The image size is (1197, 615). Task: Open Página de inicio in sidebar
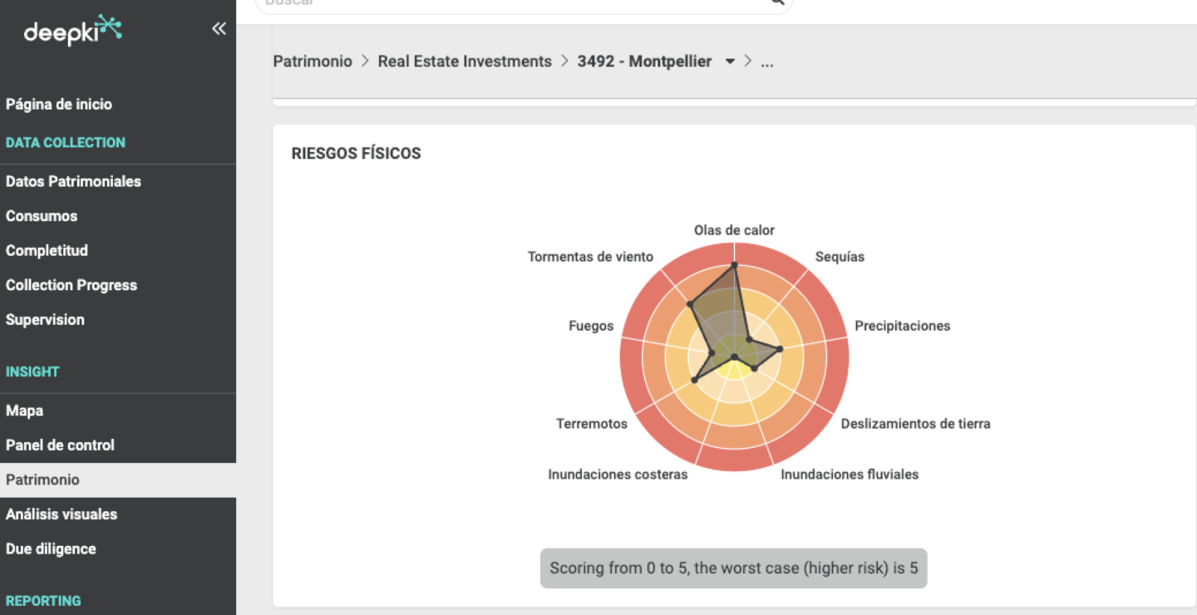coord(59,104)
